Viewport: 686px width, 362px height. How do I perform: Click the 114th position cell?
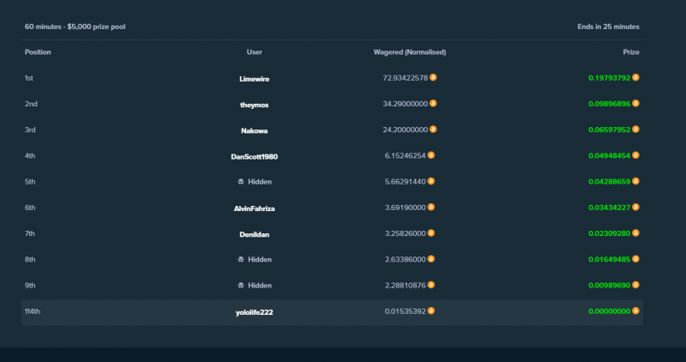[x=33, y=311]
